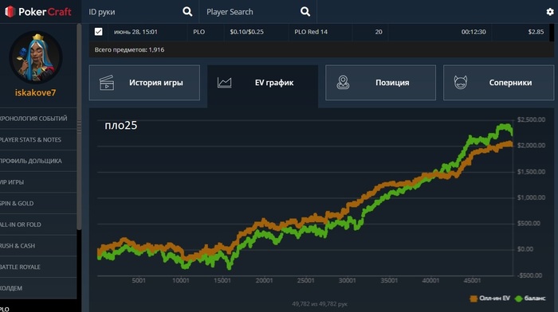The width and height of the screenshot is (558, 312).
Task: Select All-in or Fold in sidebar
Action: click(38, 224)
